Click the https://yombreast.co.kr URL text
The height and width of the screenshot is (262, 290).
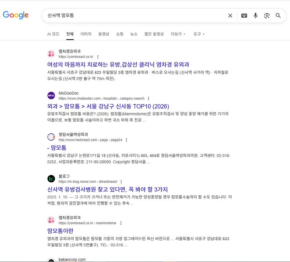point(76,57)
